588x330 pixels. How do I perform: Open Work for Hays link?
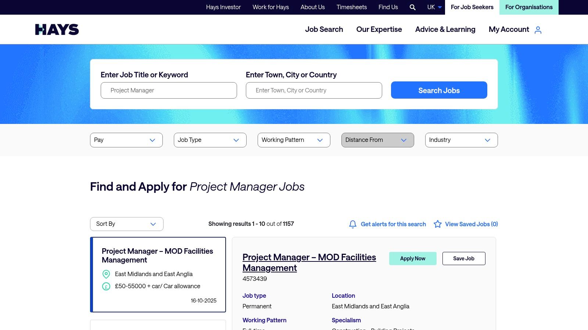click(x=270, y=7)
